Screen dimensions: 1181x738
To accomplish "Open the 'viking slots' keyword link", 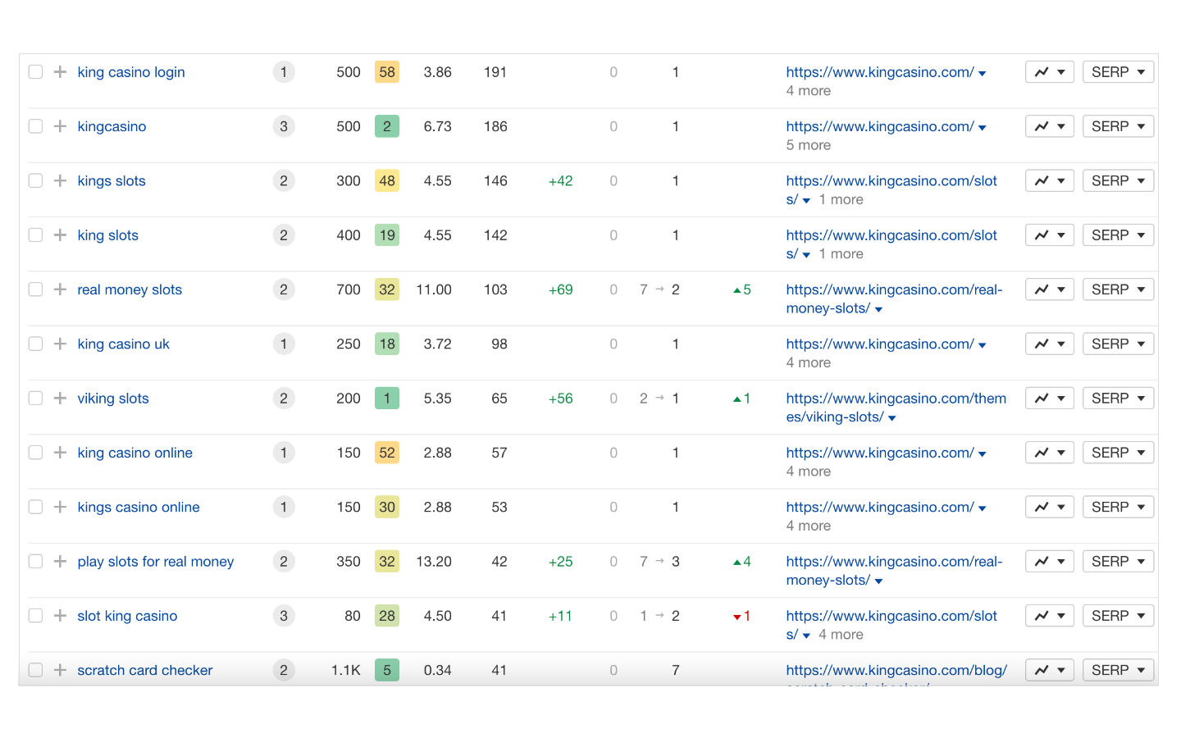I will [113, 399].
